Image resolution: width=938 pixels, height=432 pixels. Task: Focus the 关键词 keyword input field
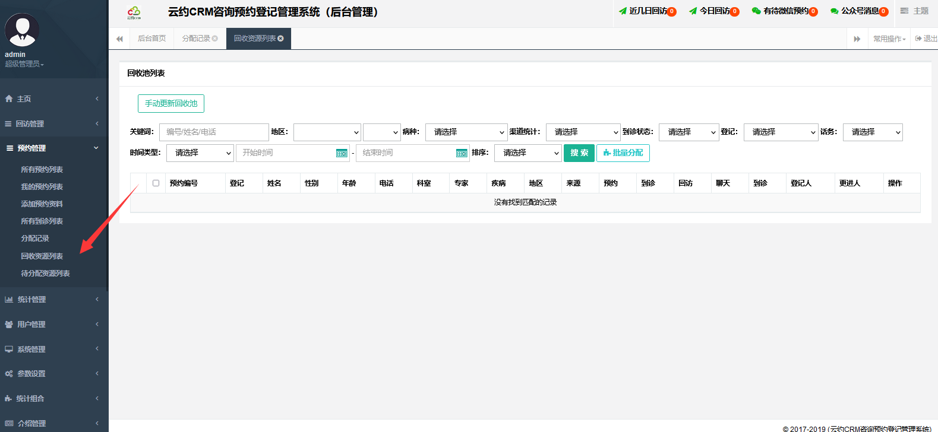click(214, 132)
